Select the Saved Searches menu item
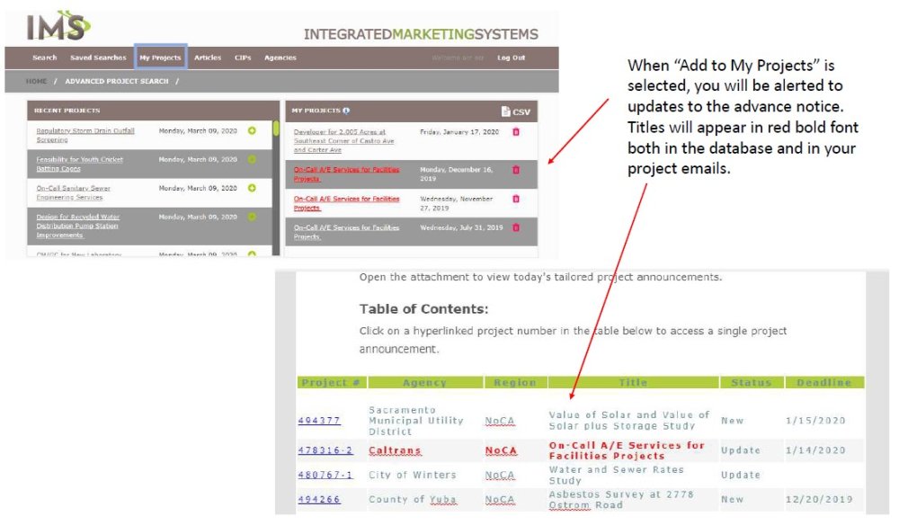Image resolution: width=899 pixels, height=525 pixels. 98,57
